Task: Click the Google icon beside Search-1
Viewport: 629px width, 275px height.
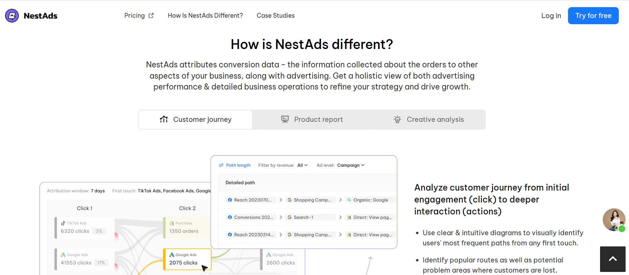Action: click(x=290, y=217)
